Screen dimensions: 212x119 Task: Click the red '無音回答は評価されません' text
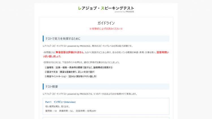pos(70,52)
